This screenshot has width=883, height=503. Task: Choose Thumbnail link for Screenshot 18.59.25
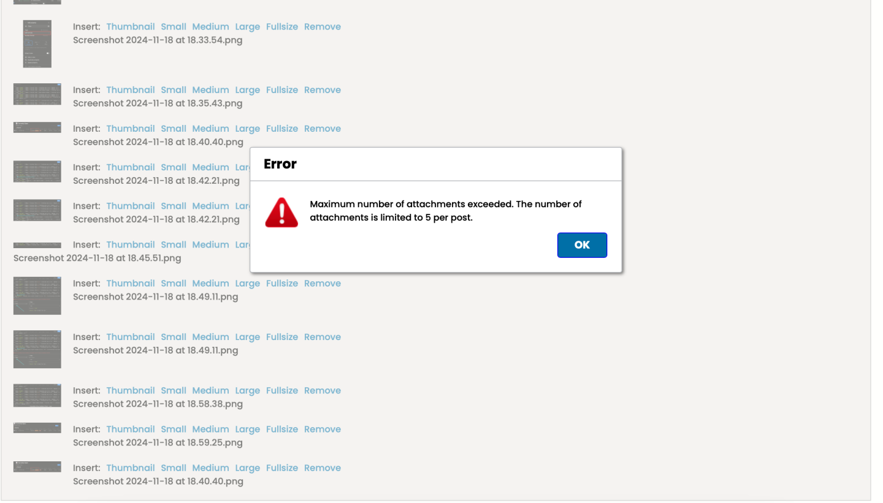coord(130,429)
